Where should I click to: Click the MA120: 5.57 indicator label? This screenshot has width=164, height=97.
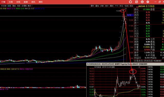[30, 8]
